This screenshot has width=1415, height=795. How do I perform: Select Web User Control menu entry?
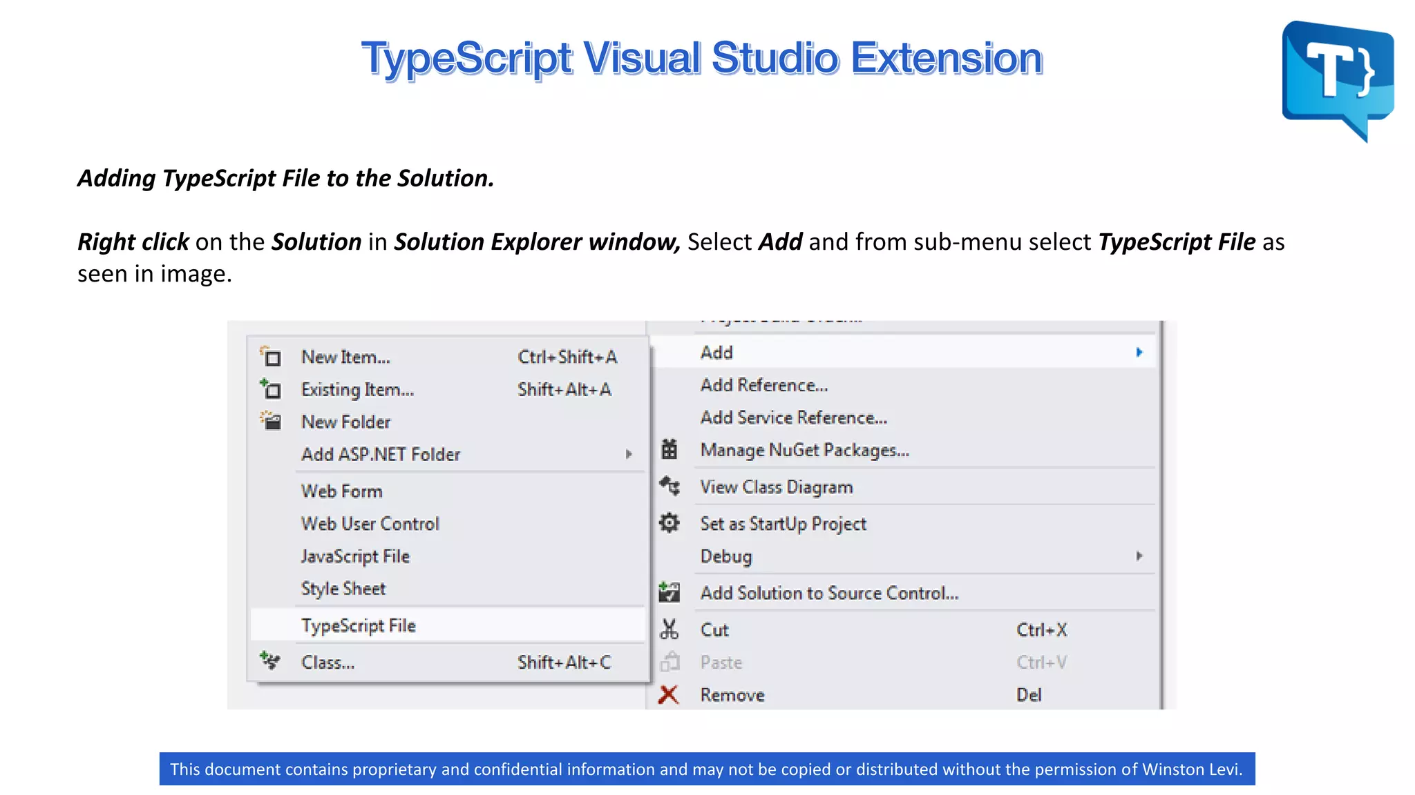pyautogui.click(x=448, y=524)
